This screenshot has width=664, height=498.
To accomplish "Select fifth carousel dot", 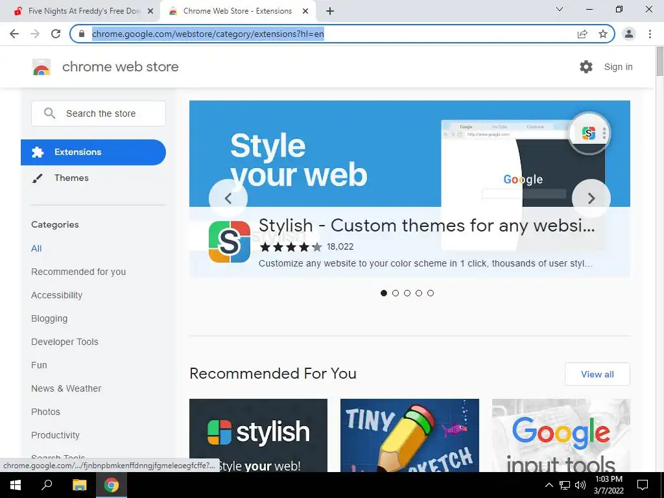I will (431, 293).
